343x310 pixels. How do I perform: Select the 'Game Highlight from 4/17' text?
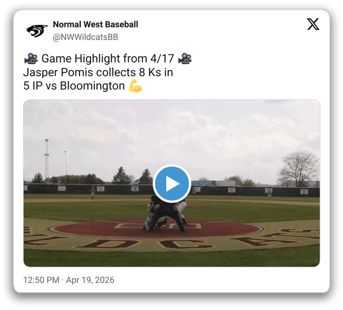[x=108, y=59]
